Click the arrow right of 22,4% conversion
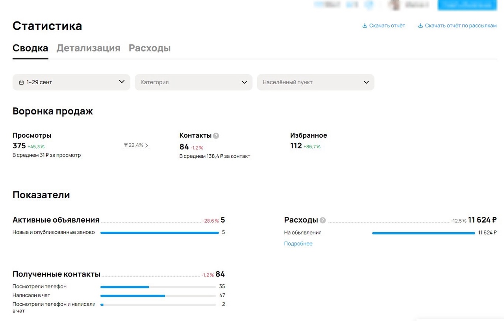Screen dimensions: 504x321 point(147,146)
